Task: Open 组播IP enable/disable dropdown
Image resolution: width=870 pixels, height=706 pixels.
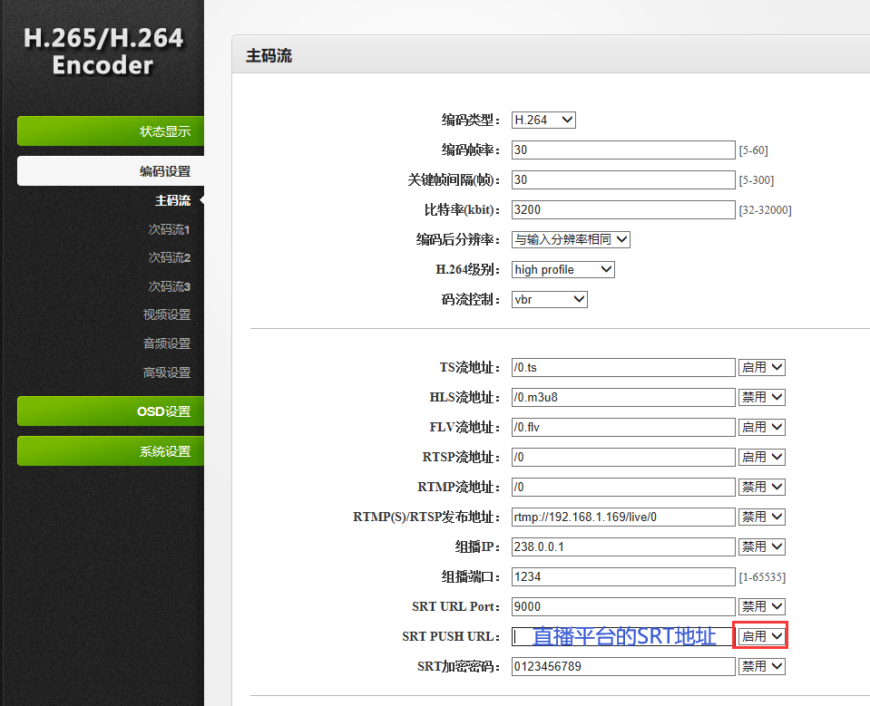Action: pyautogui.click(x=761, y=547)
